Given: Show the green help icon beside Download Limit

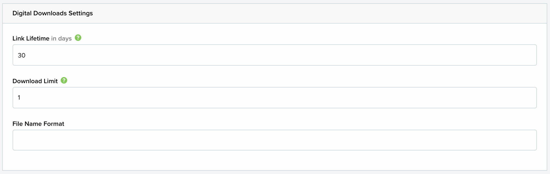Looking at the screenshot, I should tap(64, 80).
